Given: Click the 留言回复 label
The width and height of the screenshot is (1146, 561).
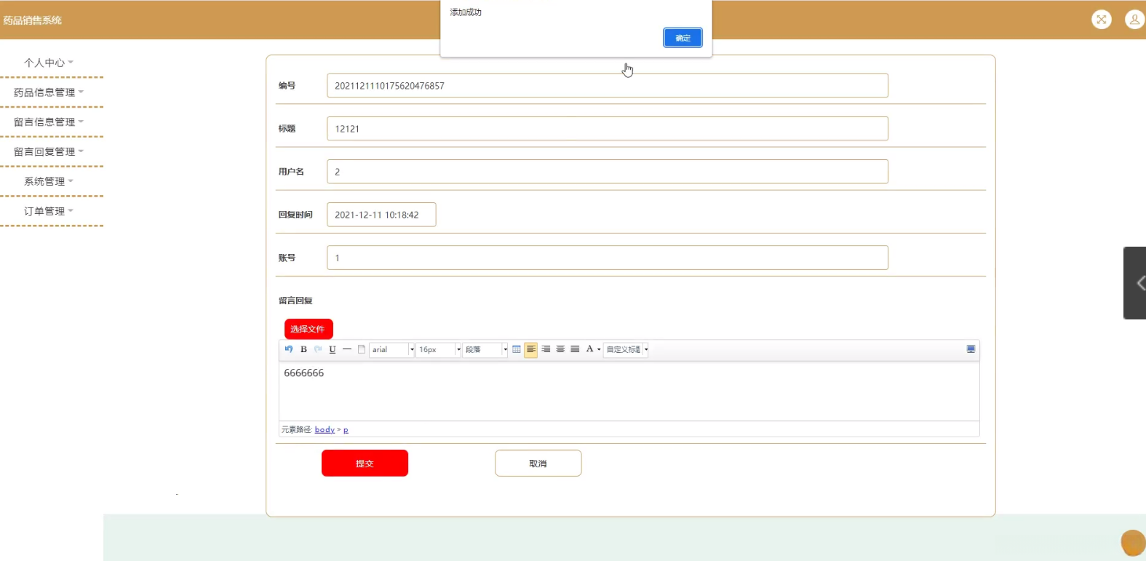Looking at the screenshot, I should tap(295, 301).
